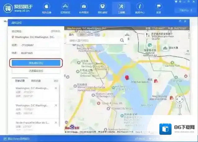Open the Apps & Games store icon
This screenshot has width=198, height=142.
tap(65, 8)
